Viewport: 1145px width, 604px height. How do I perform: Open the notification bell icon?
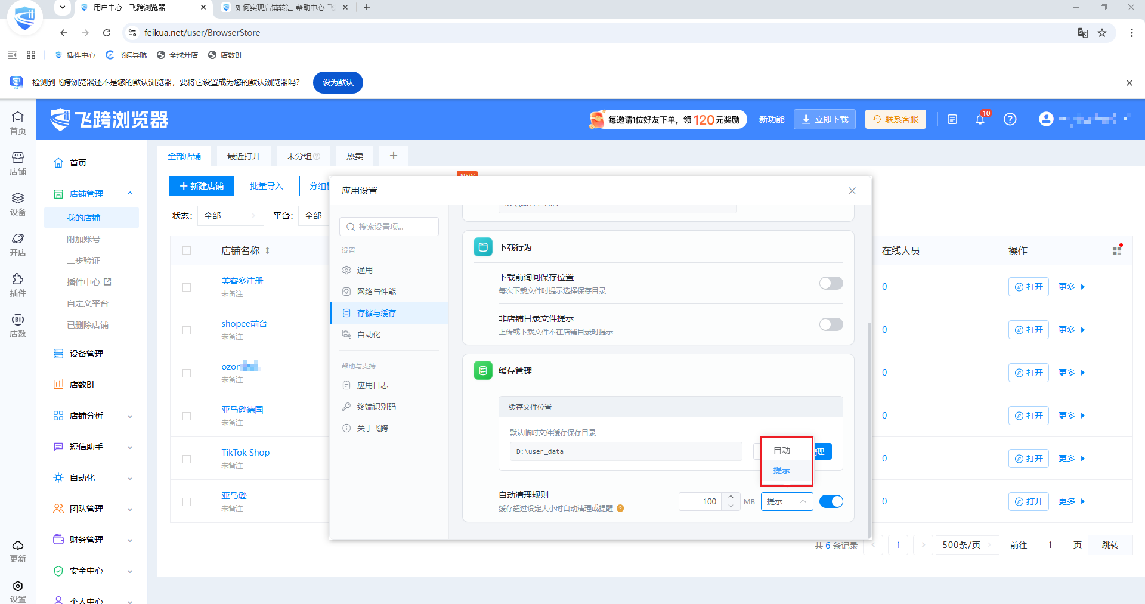980,119
